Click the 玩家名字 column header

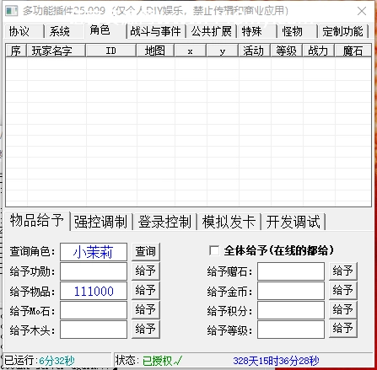pyautogui.click(x=56, y=51)
